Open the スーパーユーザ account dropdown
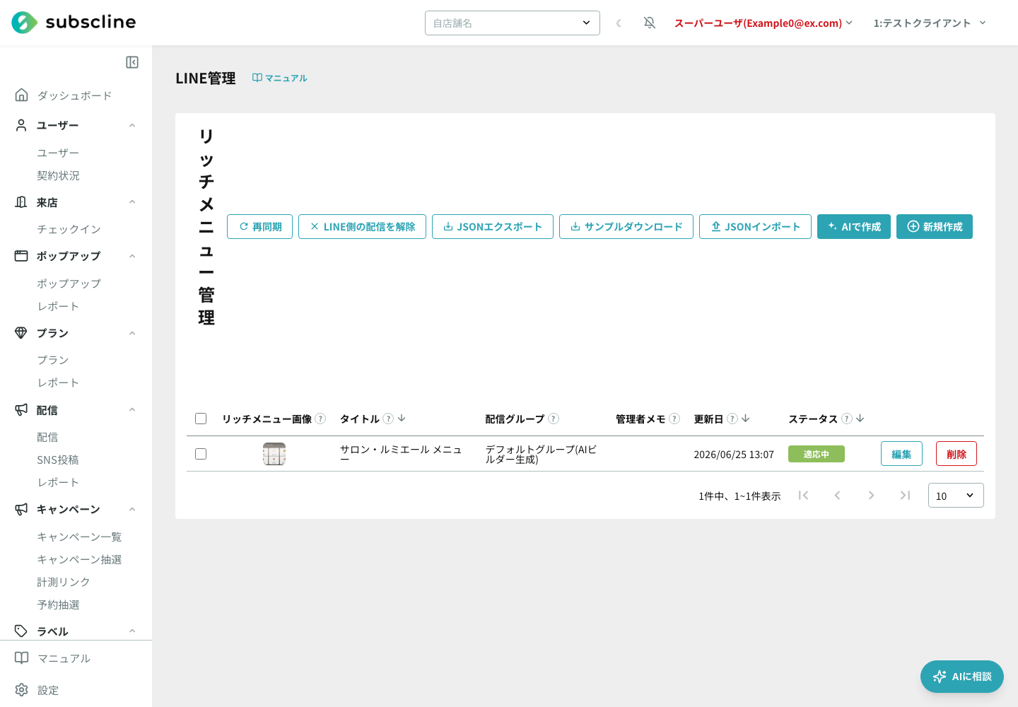The image size is (1018, 707). 763,23
